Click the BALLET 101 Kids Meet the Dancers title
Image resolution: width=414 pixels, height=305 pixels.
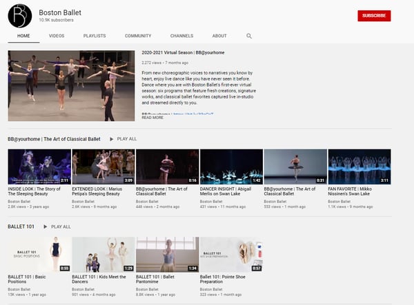tap(99, 280)
